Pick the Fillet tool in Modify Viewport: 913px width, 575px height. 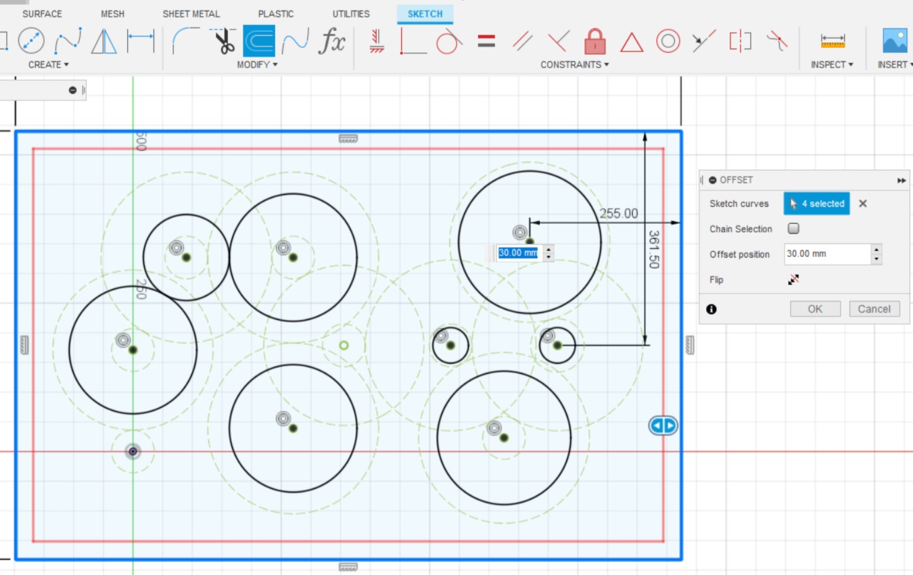click(186, 41)
